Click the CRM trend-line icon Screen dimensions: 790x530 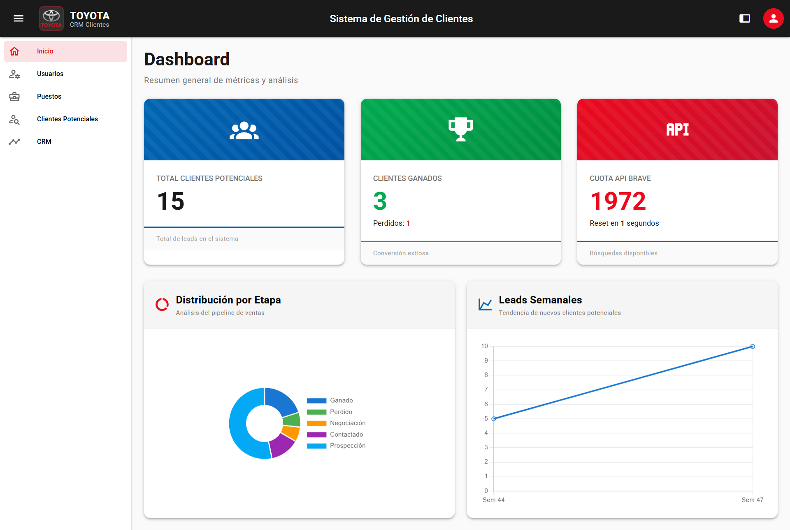click(14, 142)
